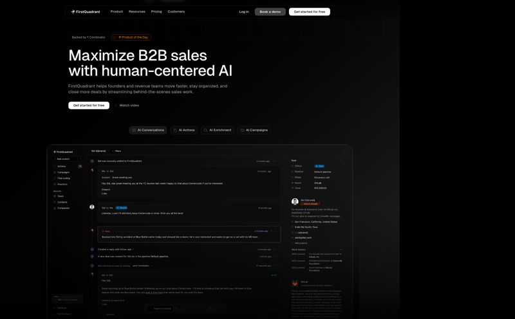Click FirstQuadrant logo in app sidebar
This screenshot has width=515, height=319.
pos(63,152)
